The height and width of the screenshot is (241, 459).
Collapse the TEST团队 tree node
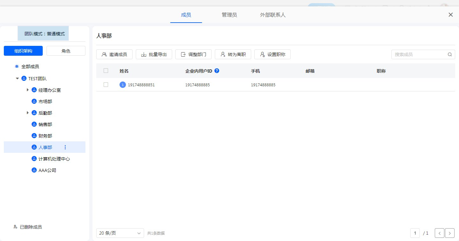17,79
